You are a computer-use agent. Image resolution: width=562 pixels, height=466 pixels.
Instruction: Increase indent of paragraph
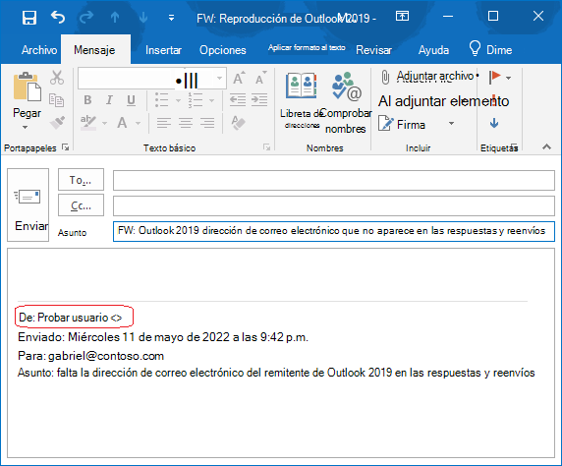[259, 100]
